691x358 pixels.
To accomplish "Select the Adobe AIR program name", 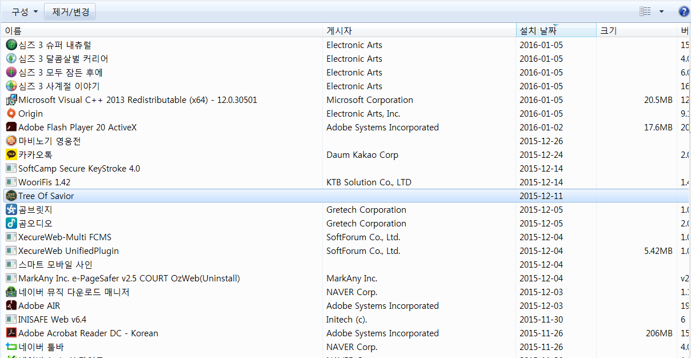I will click(x=39, y=305).
